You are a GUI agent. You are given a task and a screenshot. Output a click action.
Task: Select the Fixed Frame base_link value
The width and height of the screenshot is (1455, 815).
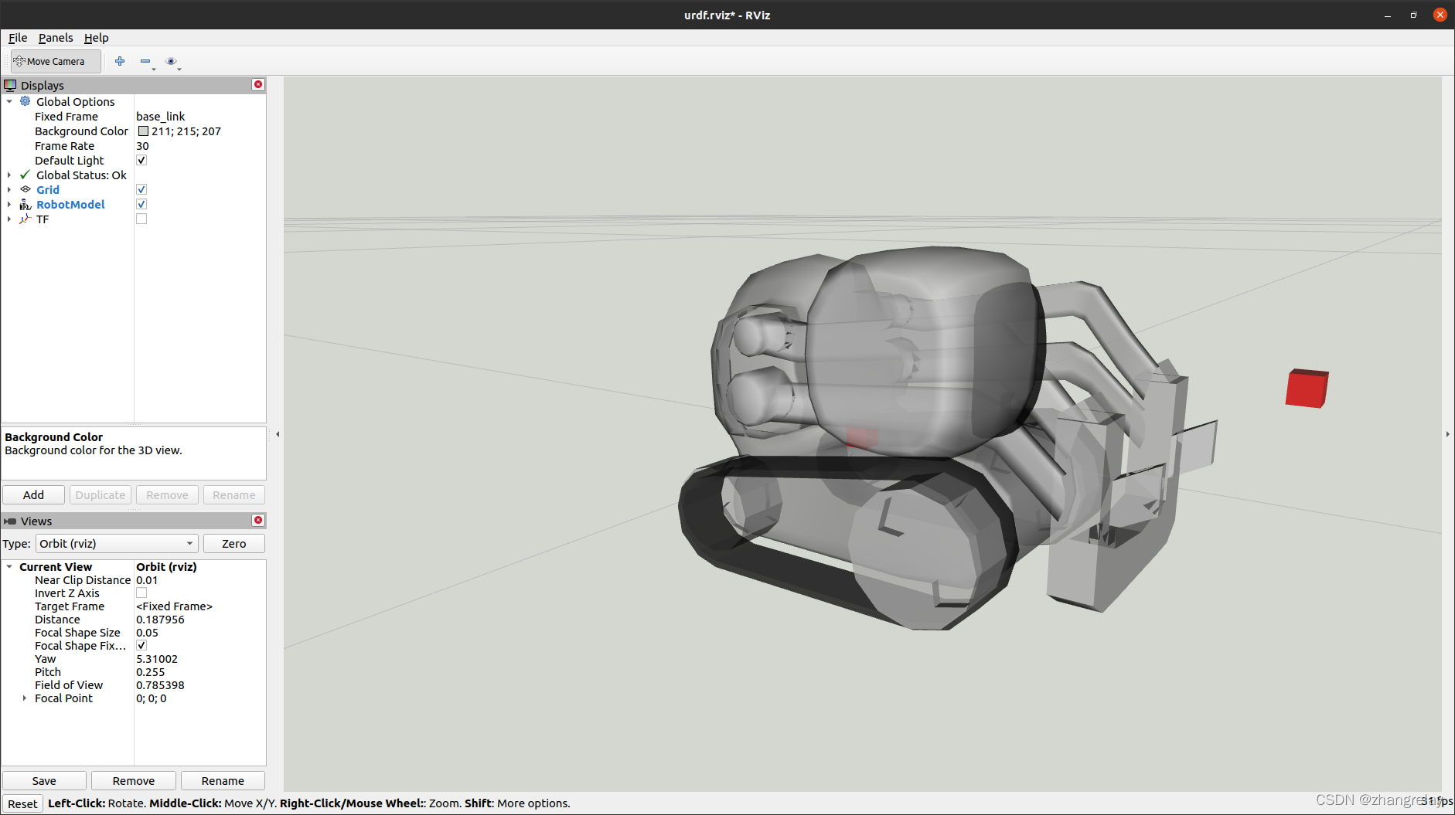[x=161, y=116]
